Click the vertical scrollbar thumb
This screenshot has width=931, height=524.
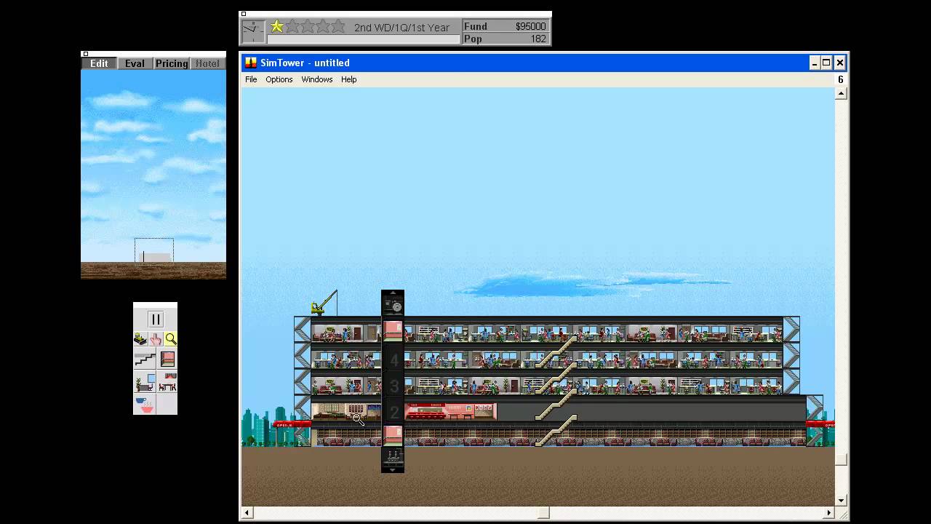pos(842,459)
